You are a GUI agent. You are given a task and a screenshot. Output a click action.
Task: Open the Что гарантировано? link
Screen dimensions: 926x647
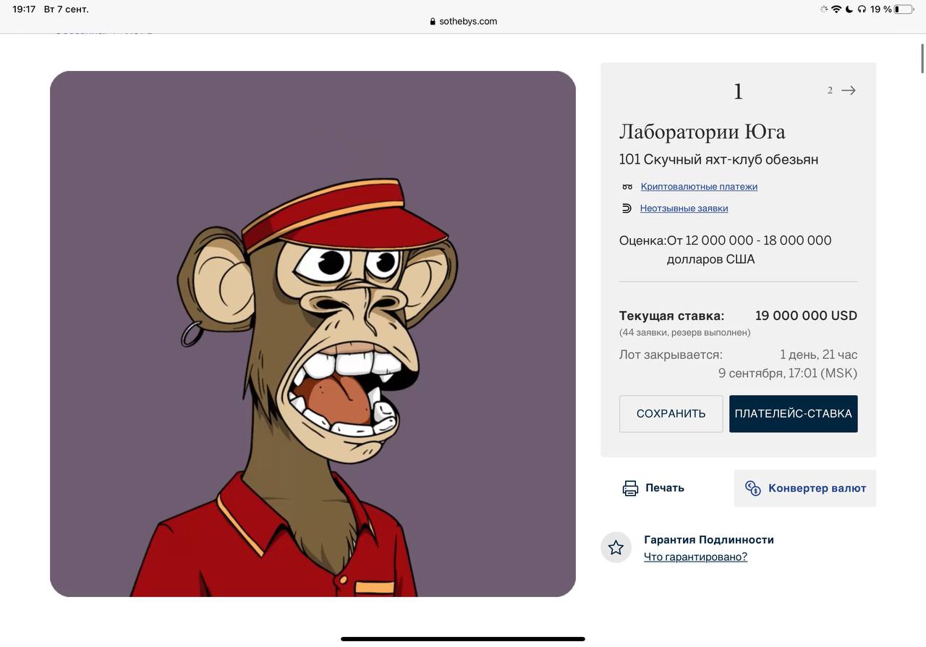tap(695, 557)
